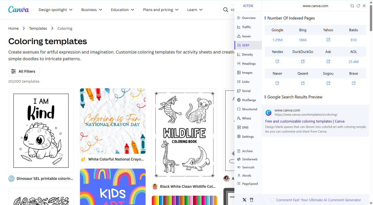The width and height of the screenshot is (373, 205).
Task: Open the Comment Fast AI Comment Generator link
Action: (318, 200)
